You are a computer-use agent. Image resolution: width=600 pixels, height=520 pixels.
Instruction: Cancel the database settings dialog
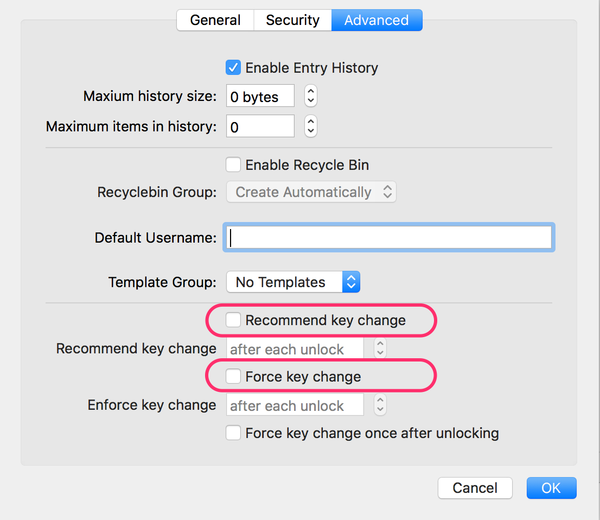point(475,488)
